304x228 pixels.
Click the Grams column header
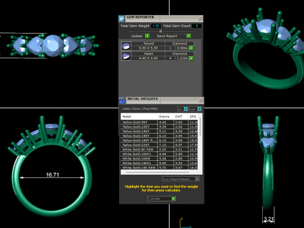click(165, 117)
